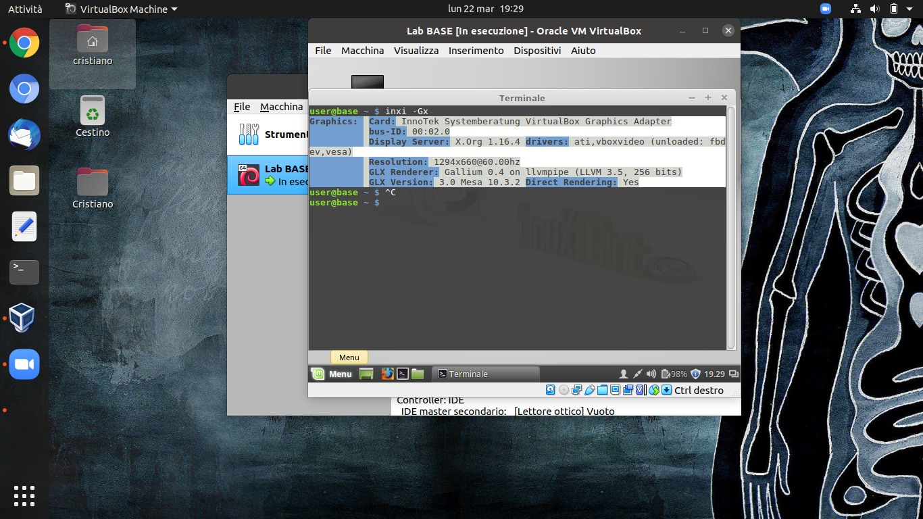Open the file manager on the Mint taskbar

417,374
